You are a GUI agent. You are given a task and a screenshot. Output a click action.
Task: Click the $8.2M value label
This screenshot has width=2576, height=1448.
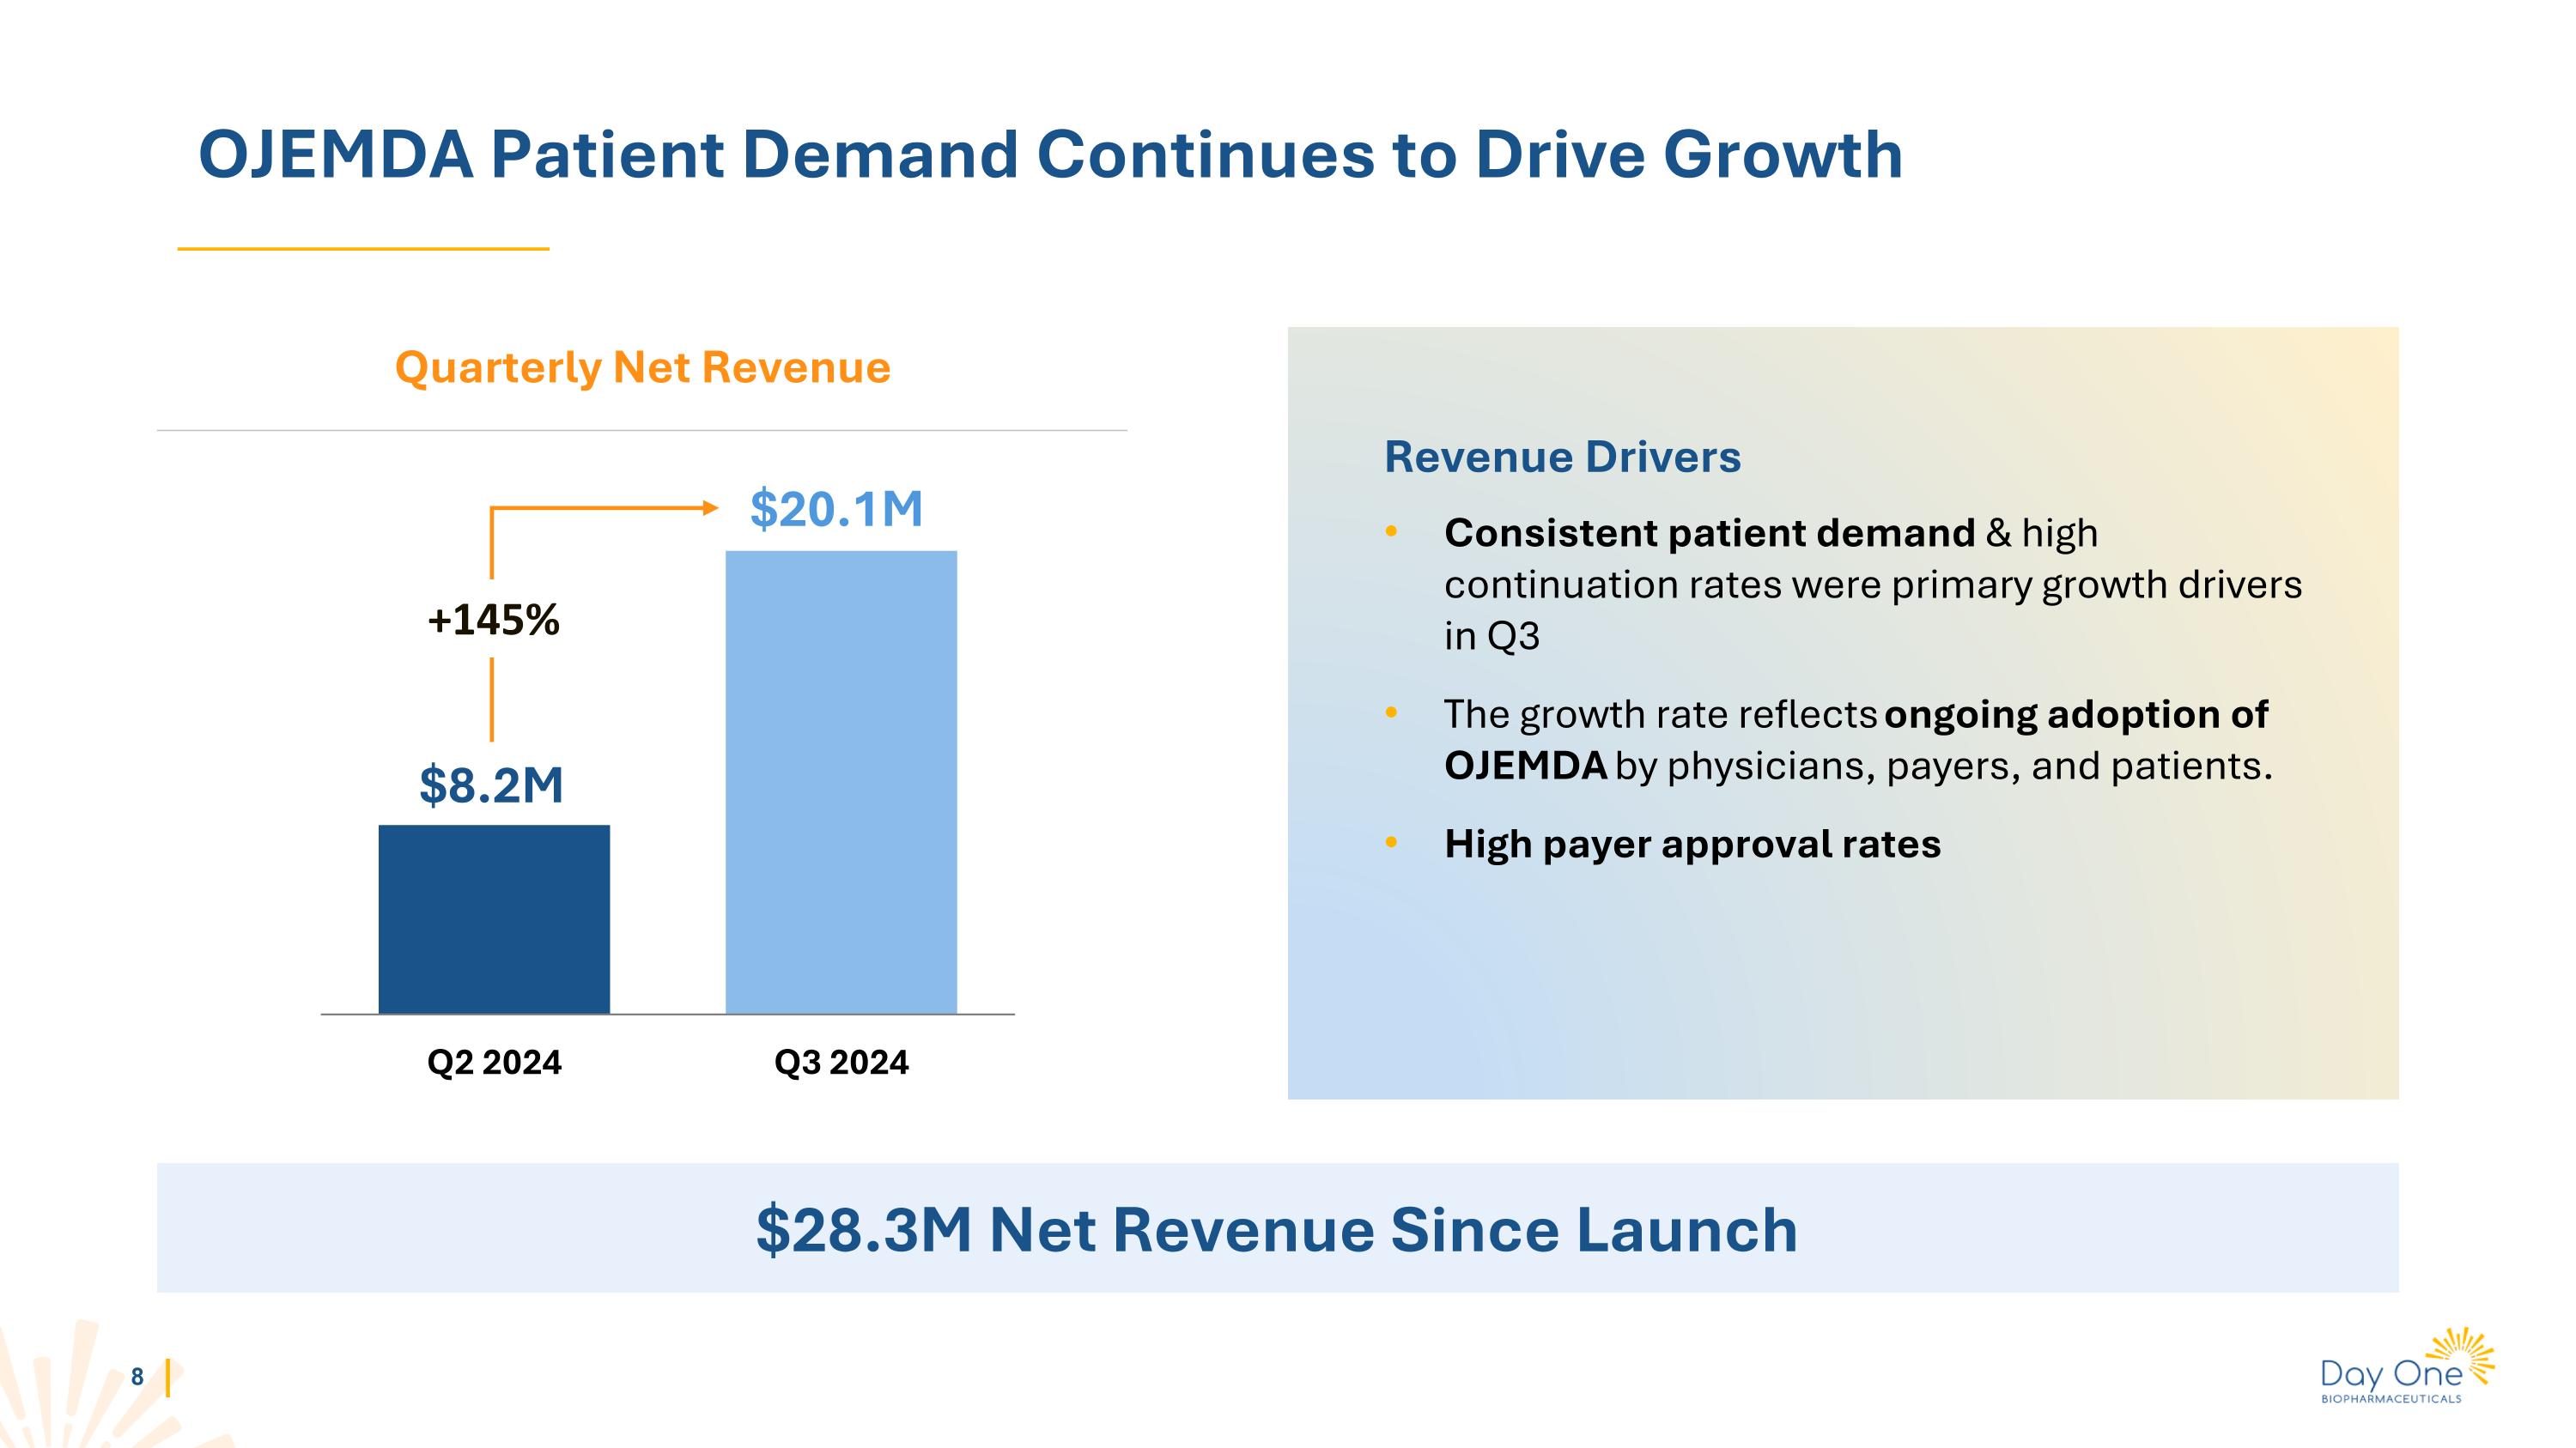pos(491,785)
